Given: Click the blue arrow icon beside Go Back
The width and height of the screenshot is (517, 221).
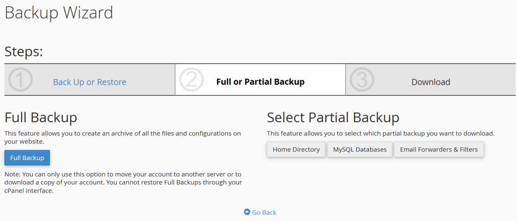Looking at the screenshot, I should click(247, 212).
